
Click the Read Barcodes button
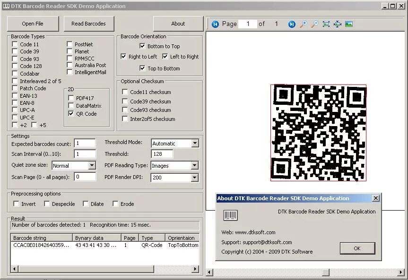pyautogui.click(x=89, y=24)
